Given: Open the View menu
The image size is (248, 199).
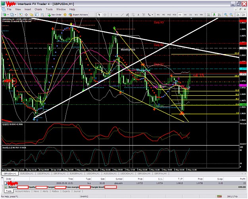Looking at the screenshot, I should (18, 10).
